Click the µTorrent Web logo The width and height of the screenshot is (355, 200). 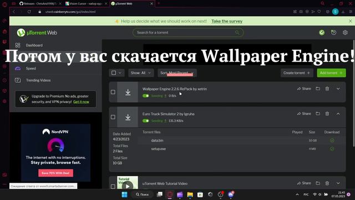[37, 33]
